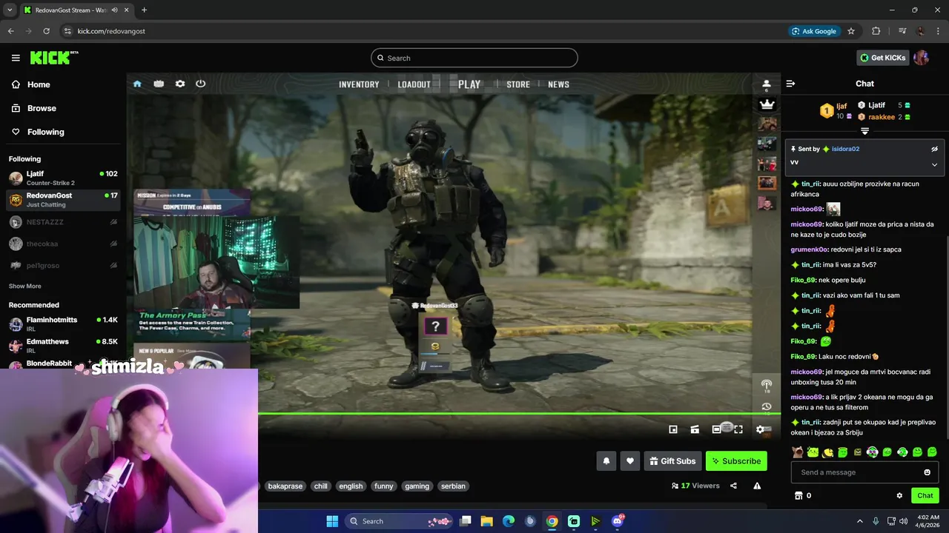The image size is (949, 533).
Task: Mute the RedovanGost Stream tab audio
Action: (114, 10)
